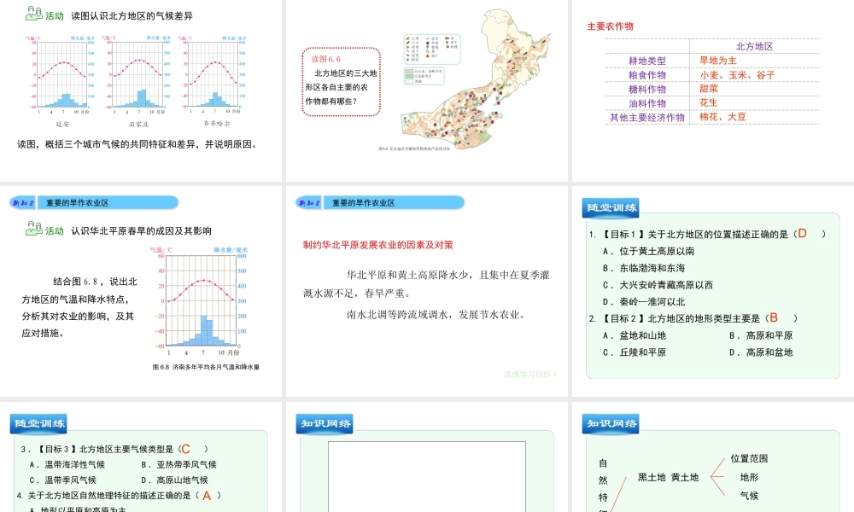Click option C 大兴安岭青藏高原以西
The image size is (854, 512).
tap(658, 285)
